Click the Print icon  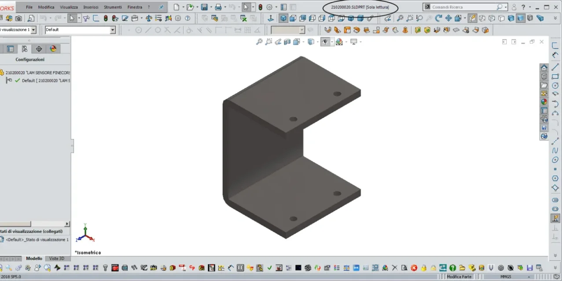pos(218,7)
